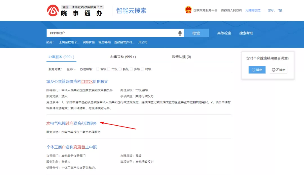Expand the 全部 service object dropdown
The image size is (304, 175).
coord(71,69)
